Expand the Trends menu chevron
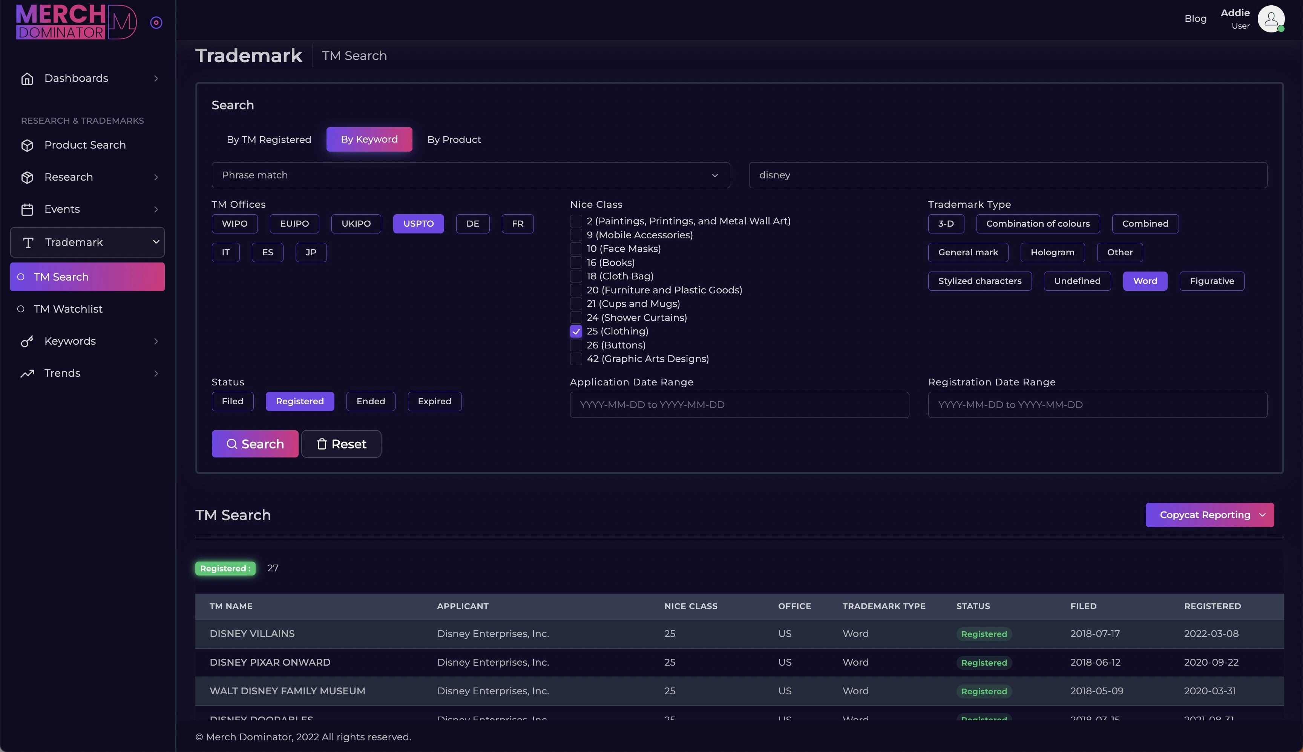 pos(156,373)
